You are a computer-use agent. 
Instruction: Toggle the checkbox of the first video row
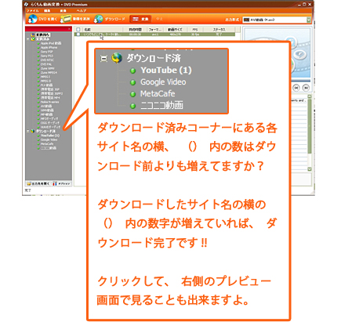pos(78,34)
